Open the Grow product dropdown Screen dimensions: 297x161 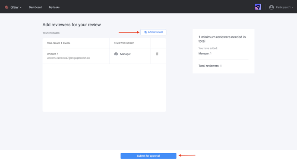tap(16, 7)
